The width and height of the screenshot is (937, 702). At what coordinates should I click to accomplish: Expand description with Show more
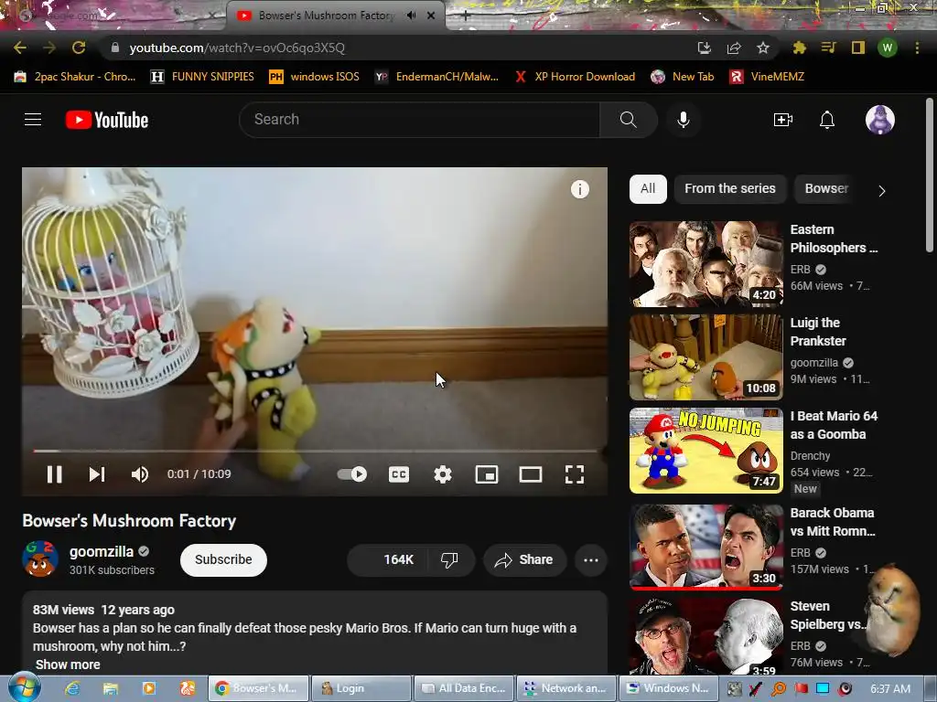click(68, 665)
